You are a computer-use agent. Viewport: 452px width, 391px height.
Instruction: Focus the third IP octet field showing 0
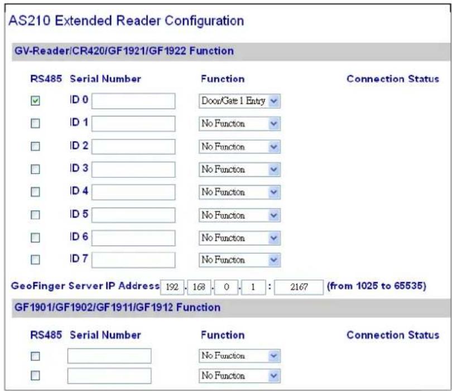coord(227,287)
